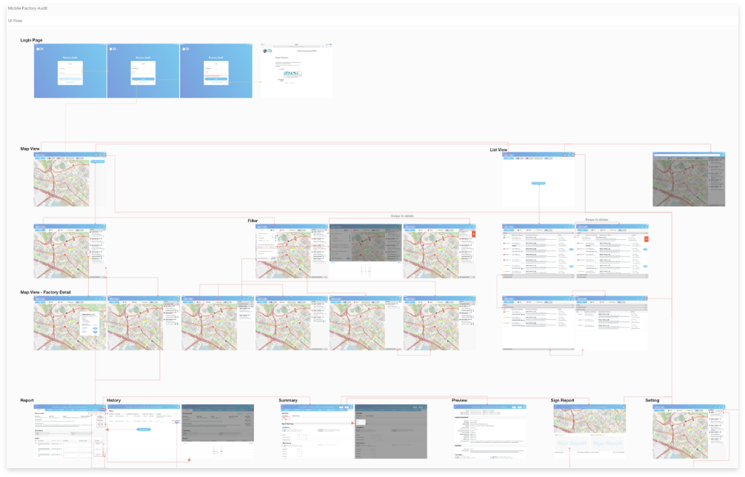Tap the red delete box in List View

tap(647, 238)
